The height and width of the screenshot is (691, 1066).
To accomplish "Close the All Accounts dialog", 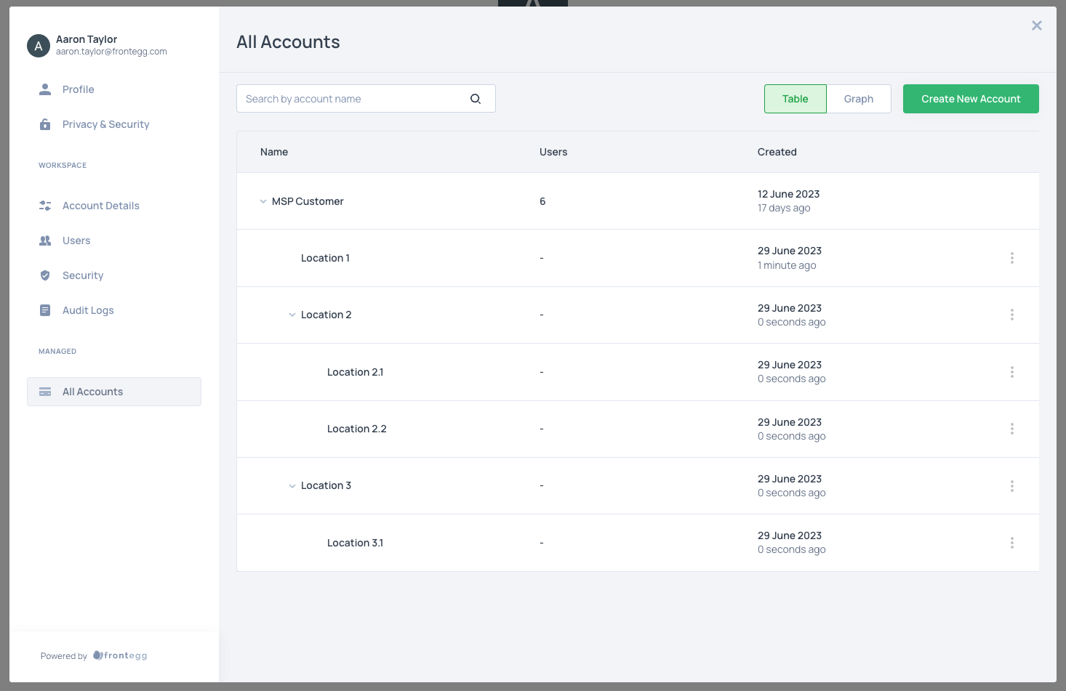I will [x=1036, y=25].
